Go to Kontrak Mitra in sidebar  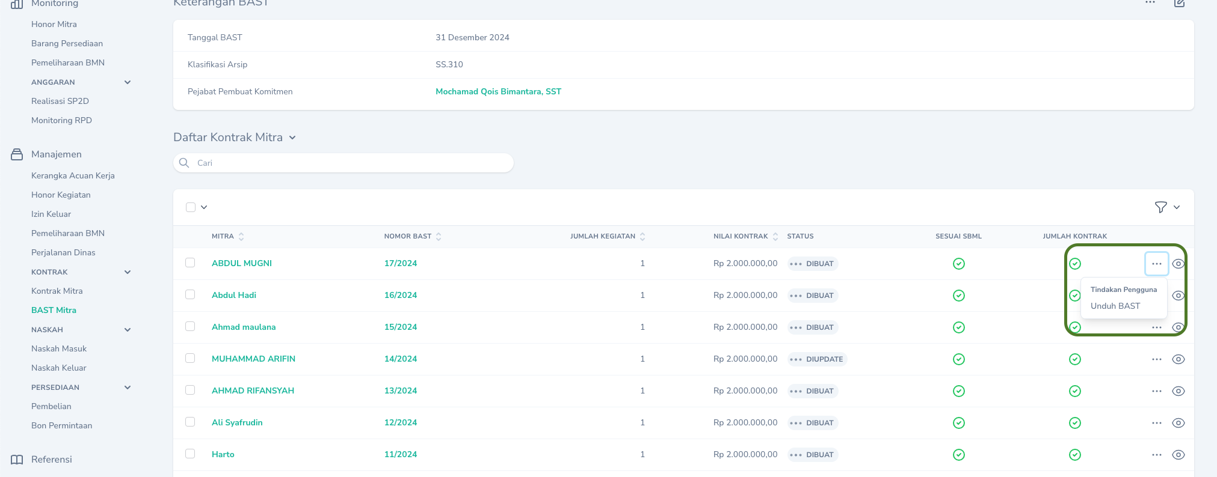(57, 291)
